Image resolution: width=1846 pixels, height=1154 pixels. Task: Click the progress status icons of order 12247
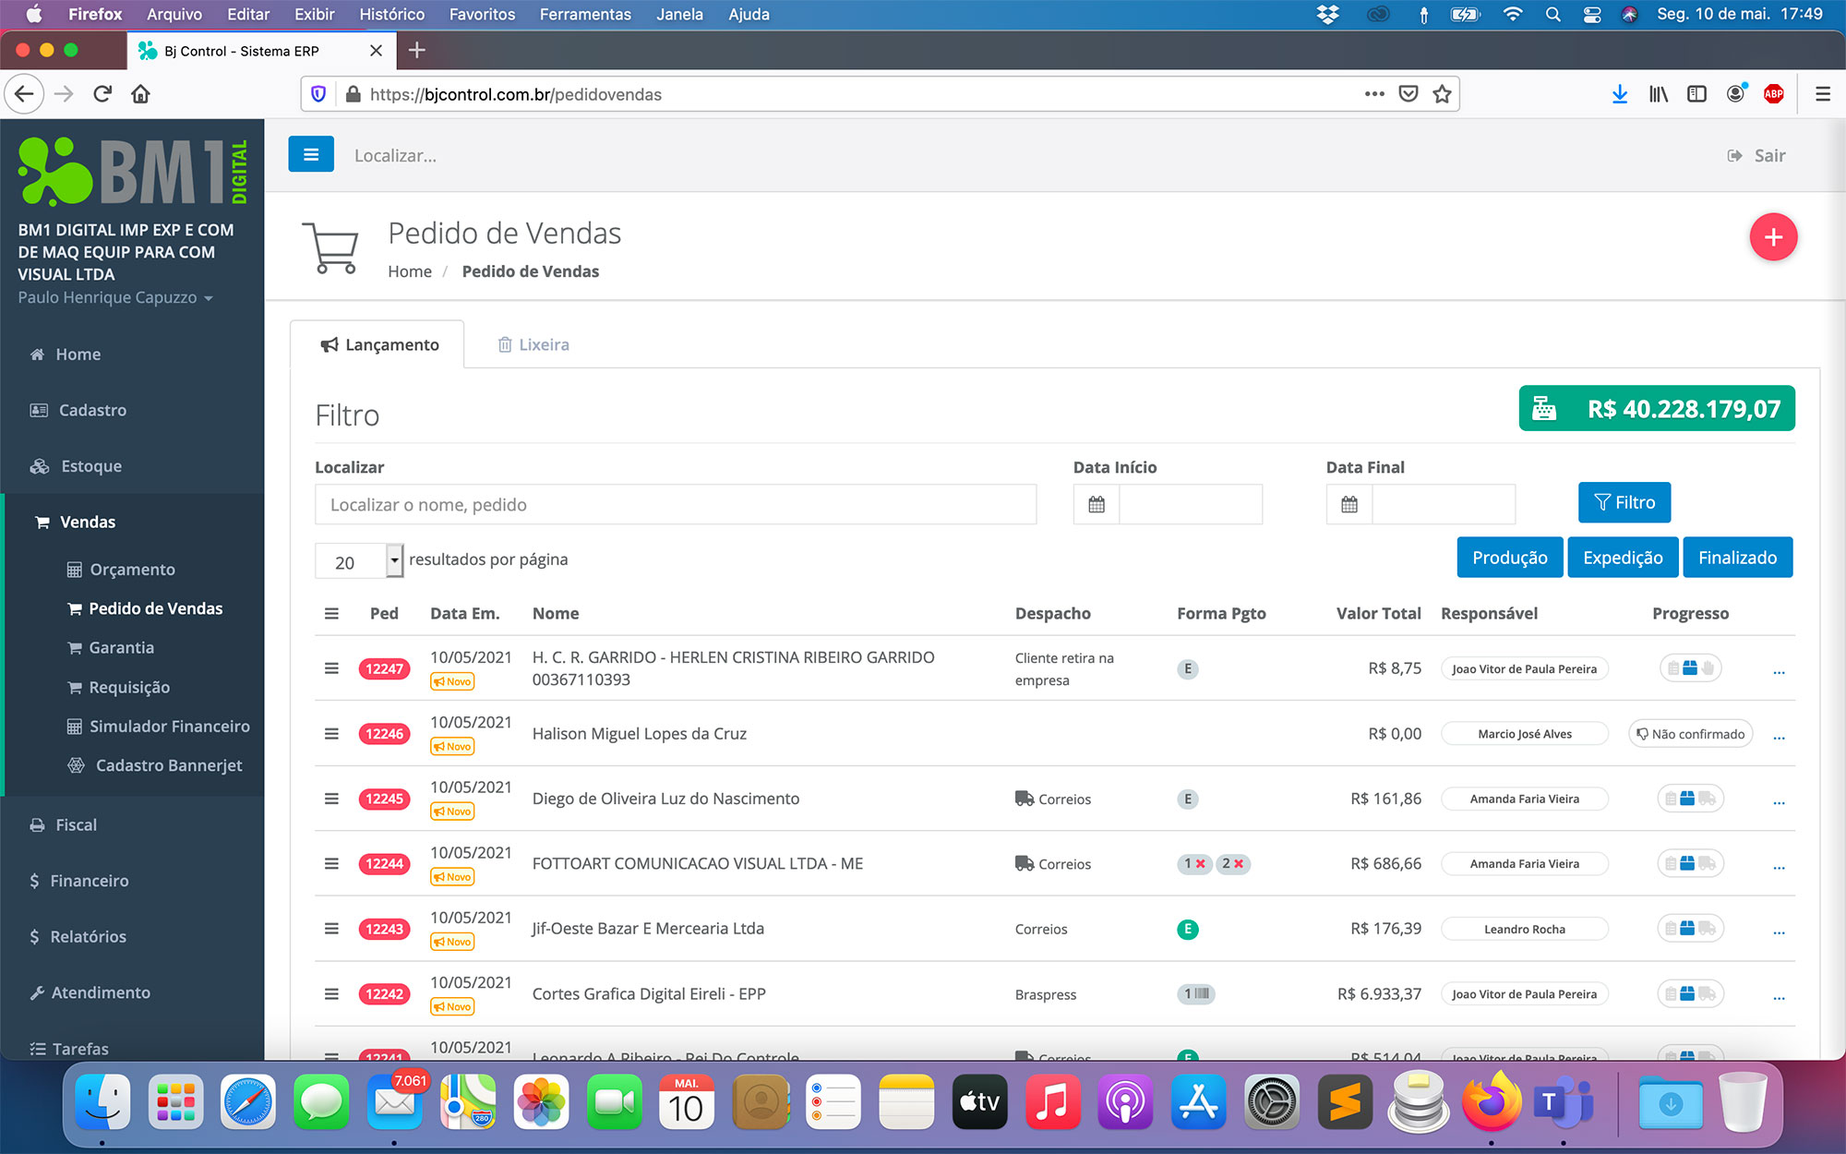tap(1690, 668)
